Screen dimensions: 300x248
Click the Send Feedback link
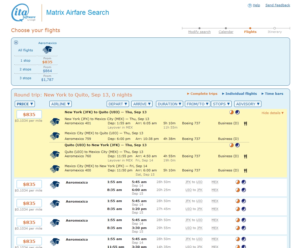[277, 5]
